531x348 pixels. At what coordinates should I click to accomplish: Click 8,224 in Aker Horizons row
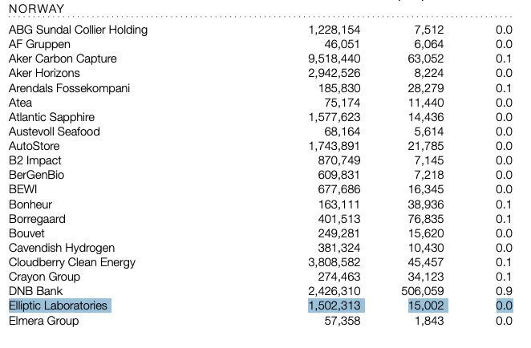(428, 73)
